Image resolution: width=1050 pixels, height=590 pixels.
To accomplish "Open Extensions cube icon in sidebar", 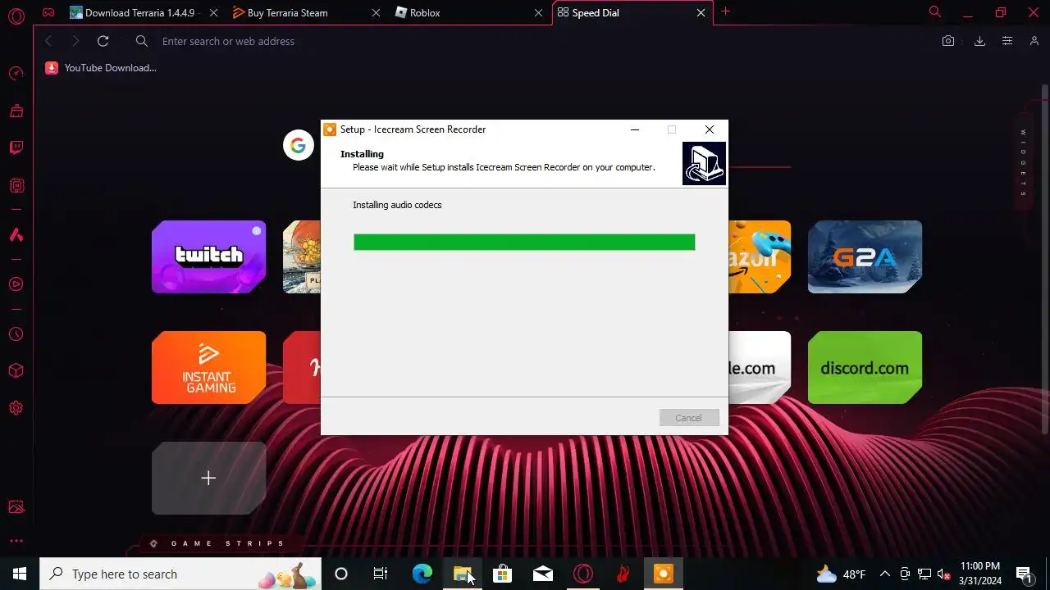I will [16, 371].
